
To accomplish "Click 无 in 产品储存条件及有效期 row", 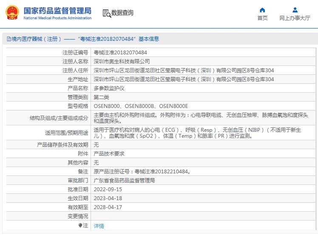I will tap(96, 145).
